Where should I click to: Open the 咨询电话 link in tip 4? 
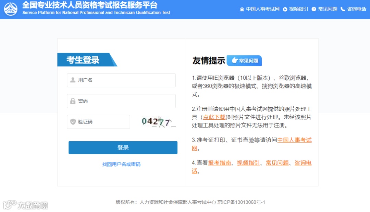tap(303, 163)
